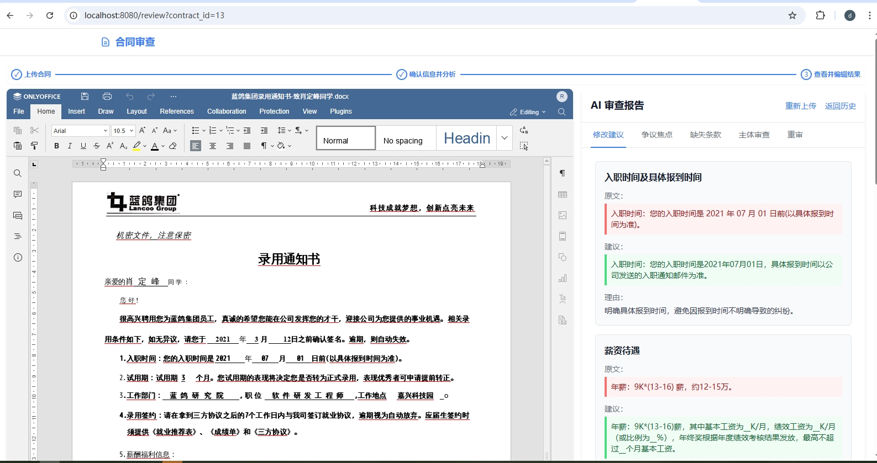
Task: Click the Clear style eraser icon
Action: pos(173,146)
